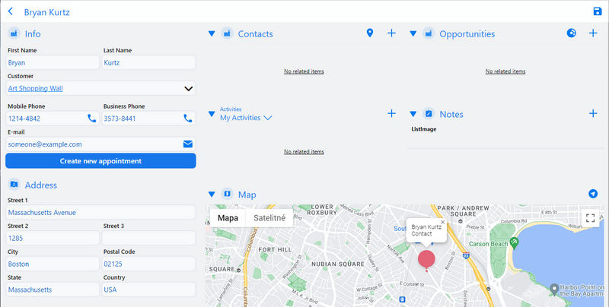Open the Customer dropdown arrow
609x307 pixels.
[188, 89]
